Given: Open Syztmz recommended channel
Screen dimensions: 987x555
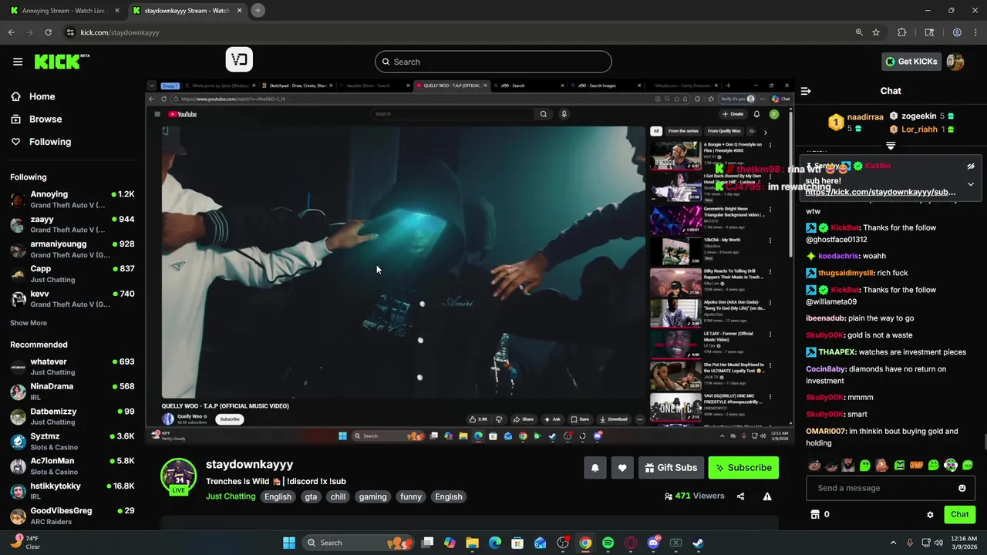Looking at the screenshot, I should click(72, 442).
